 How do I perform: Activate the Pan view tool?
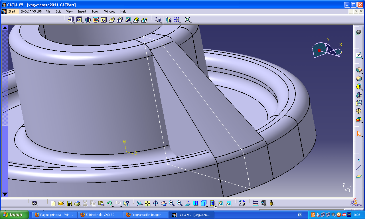point(155,203)
